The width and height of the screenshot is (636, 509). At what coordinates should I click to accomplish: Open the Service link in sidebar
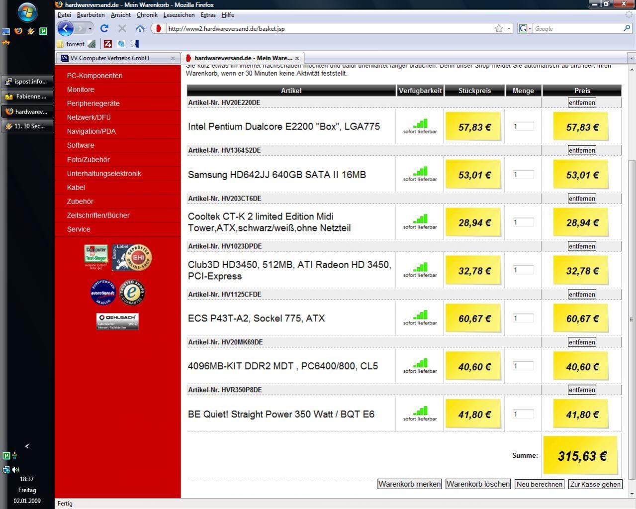click(79, 229)
